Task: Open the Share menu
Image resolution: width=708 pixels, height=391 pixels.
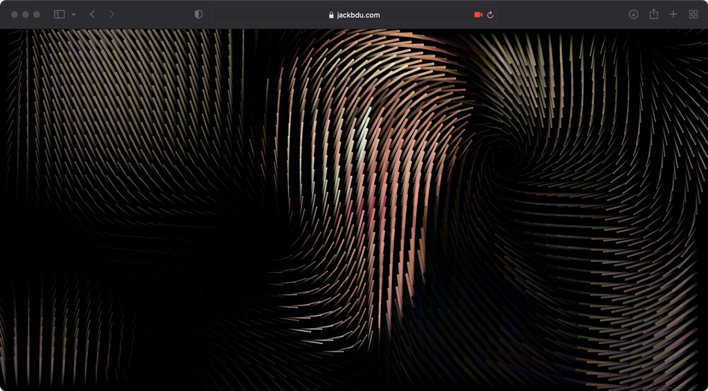Action: [653, 14]
